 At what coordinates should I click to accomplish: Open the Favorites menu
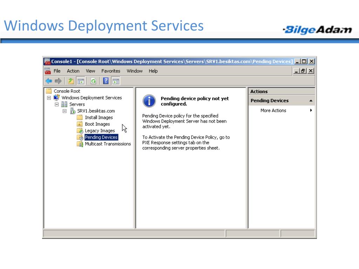coord(111,71)
